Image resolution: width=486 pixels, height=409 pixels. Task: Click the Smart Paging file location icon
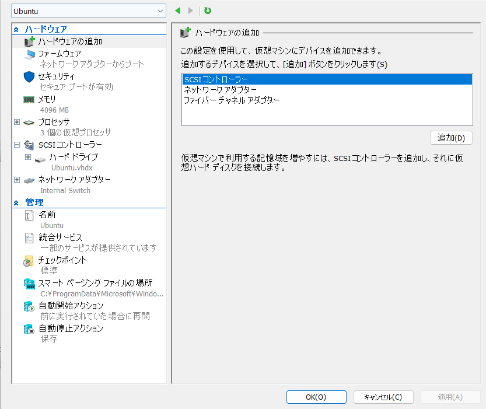(x=29, y=284)
